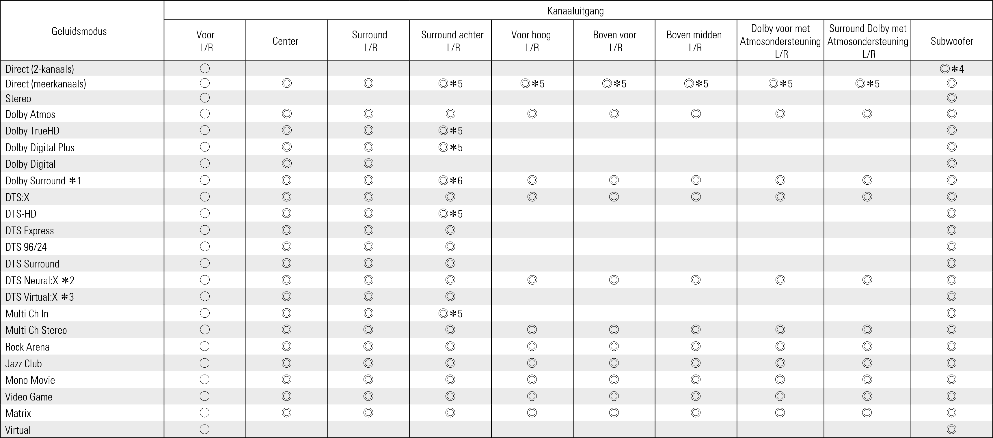
Task: Select Voor hoog circle in DTS:X row
Action: coord(532,197)
